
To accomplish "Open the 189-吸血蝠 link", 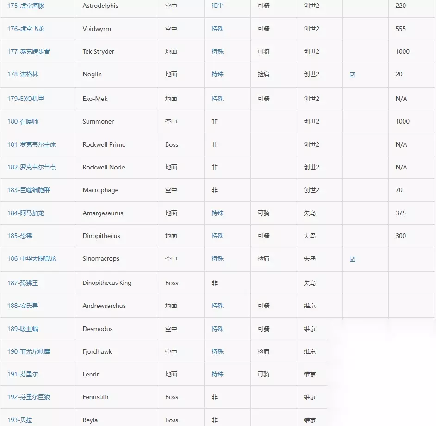I will pos(23,329).
